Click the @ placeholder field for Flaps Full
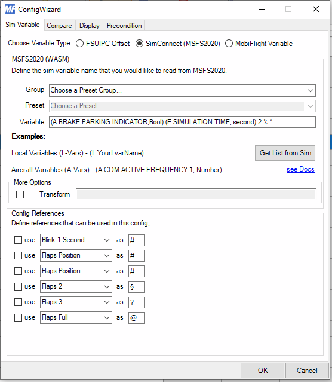 tap(136, 318)
